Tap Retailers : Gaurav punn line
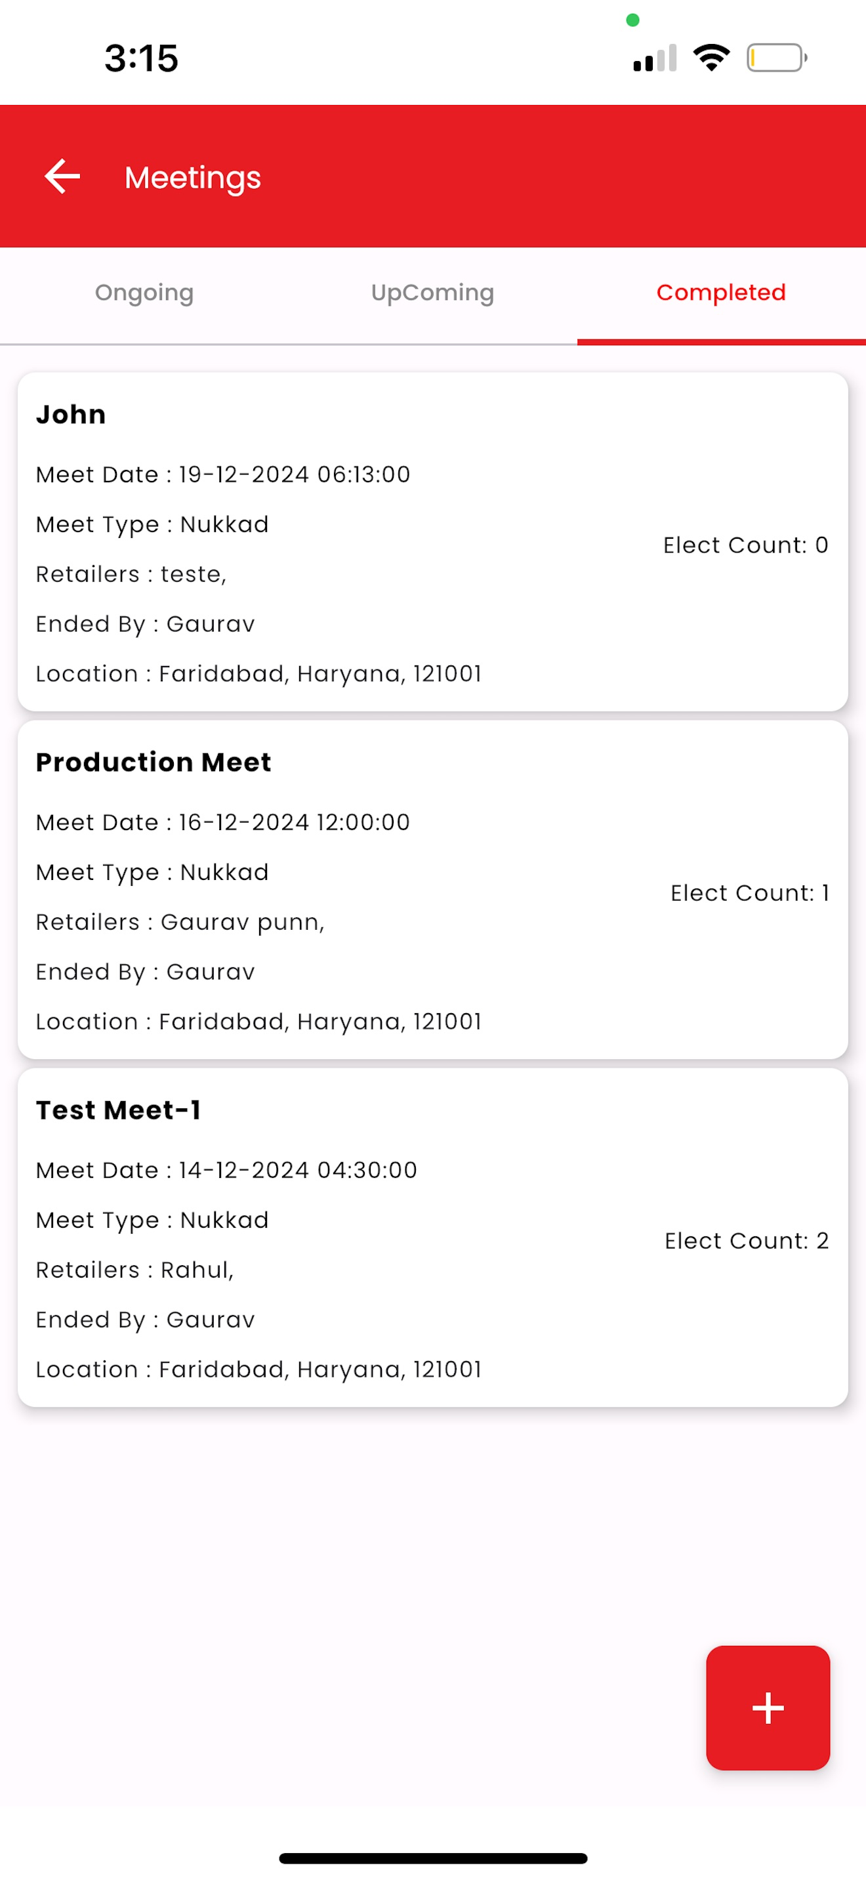Screen dimensions: 866x1882 [180, 923]
